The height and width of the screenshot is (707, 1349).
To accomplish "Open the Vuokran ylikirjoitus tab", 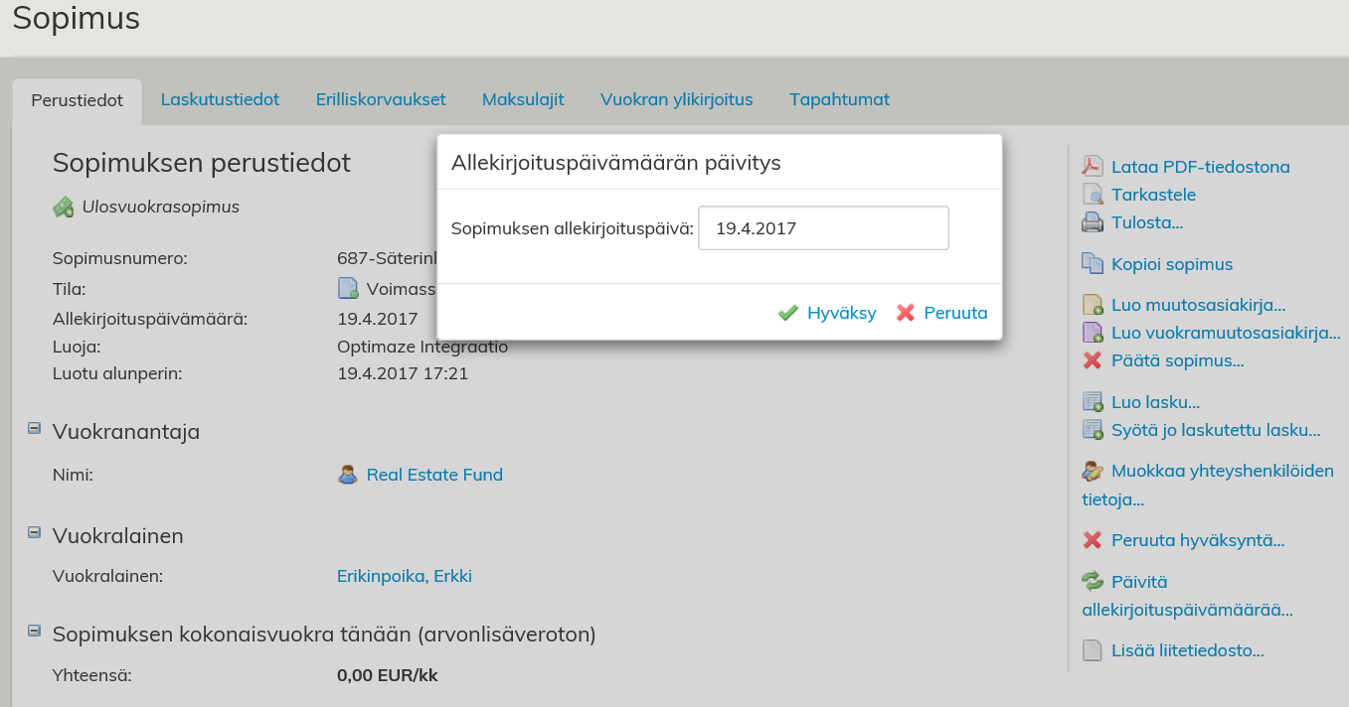I will pyautogui.click(x=676, y=99).
